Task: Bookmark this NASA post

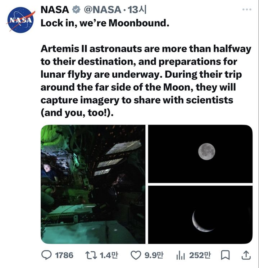Action: point(225,255)
